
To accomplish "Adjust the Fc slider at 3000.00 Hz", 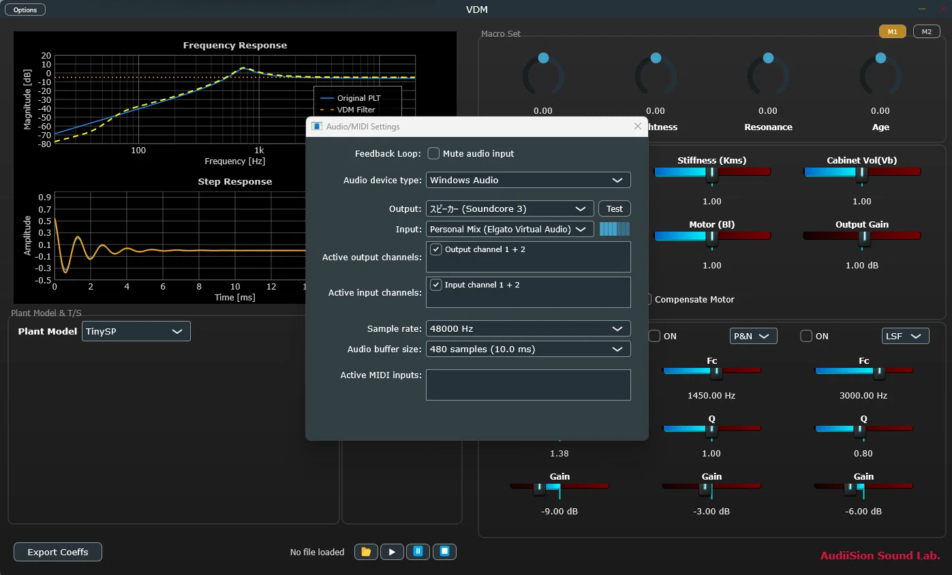I will point(864,371).
